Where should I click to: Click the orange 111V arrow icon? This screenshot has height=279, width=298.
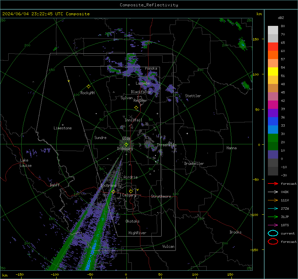click(273, 200)
